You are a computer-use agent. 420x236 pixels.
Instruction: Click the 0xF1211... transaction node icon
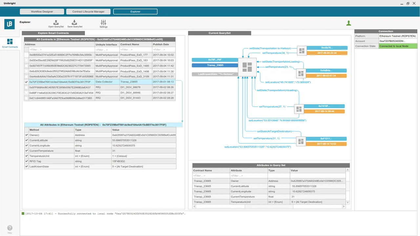(x=301, y=142)
